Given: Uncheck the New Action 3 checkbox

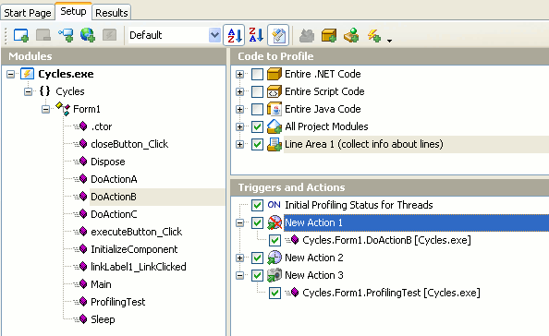Looking at the screenshot, I should point(257,275).
